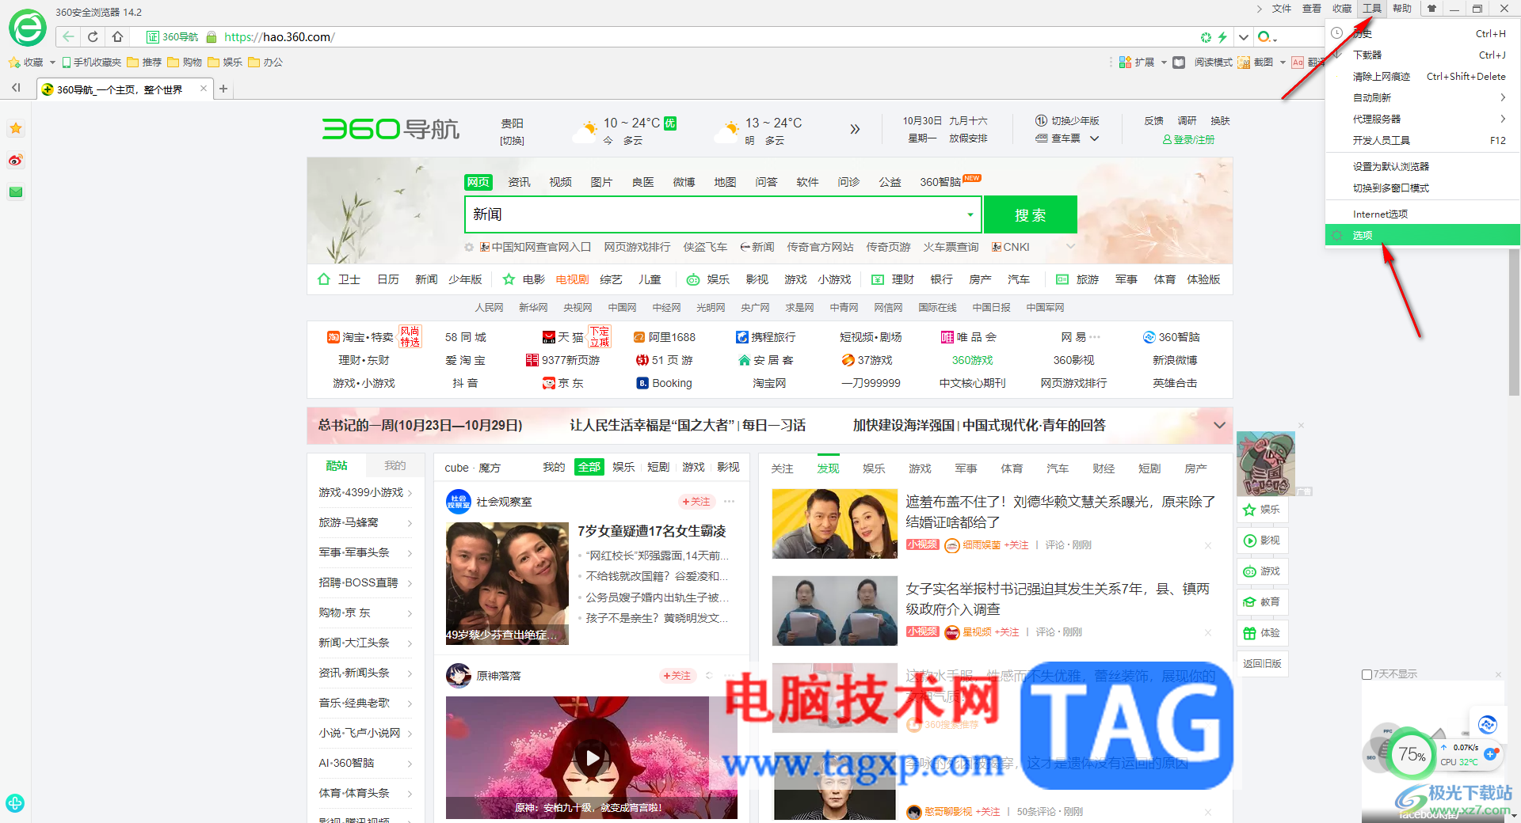This screenshot has height=823, width=1521.
Task: Collapse the tab sidebar with the arrow icon
Action: coord(16,88)
